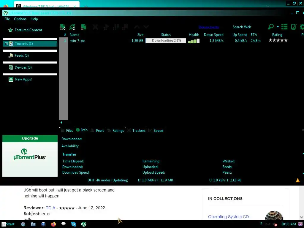Click the Start torrent play icon
This screenshot has height=228, width=304.
click(106, 27)
